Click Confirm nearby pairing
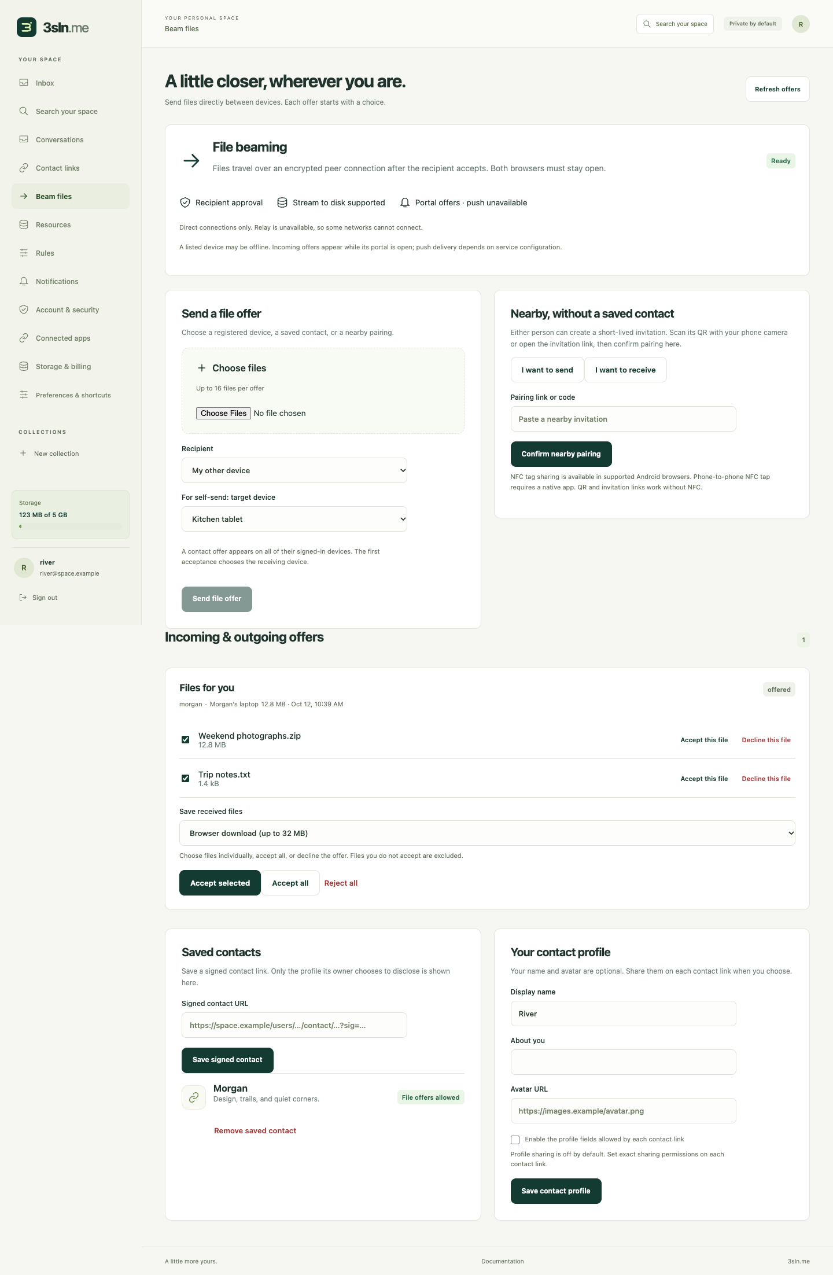 tap(561, 454)
